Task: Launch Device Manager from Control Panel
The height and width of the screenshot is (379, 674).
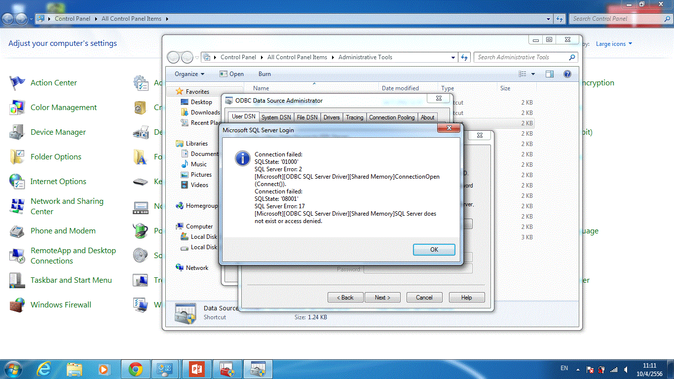Action: (58, 132)
